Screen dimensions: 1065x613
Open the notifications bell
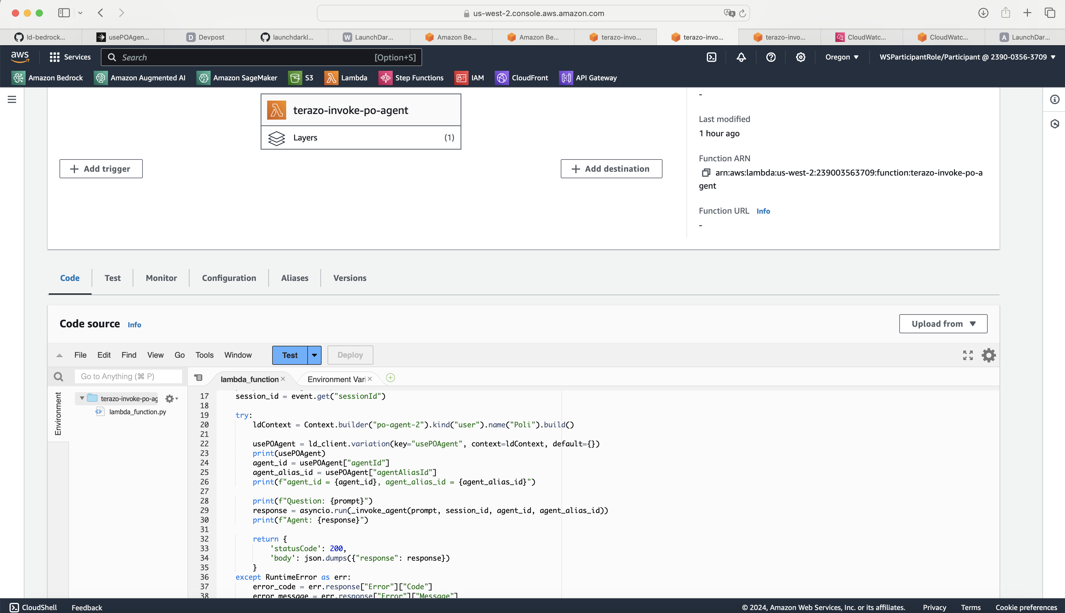tap(741, 57)
